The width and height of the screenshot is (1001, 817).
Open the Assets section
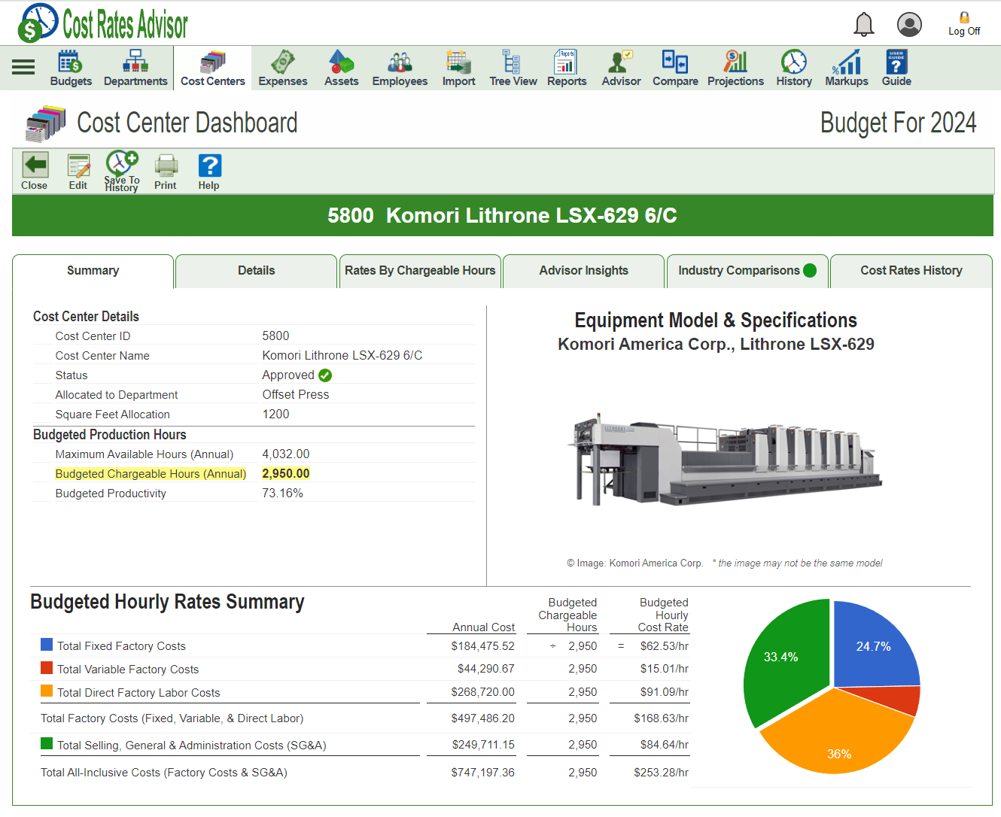pos(342,68)
